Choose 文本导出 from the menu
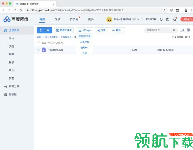Screen dimensions: 193x150 point(85,42)
